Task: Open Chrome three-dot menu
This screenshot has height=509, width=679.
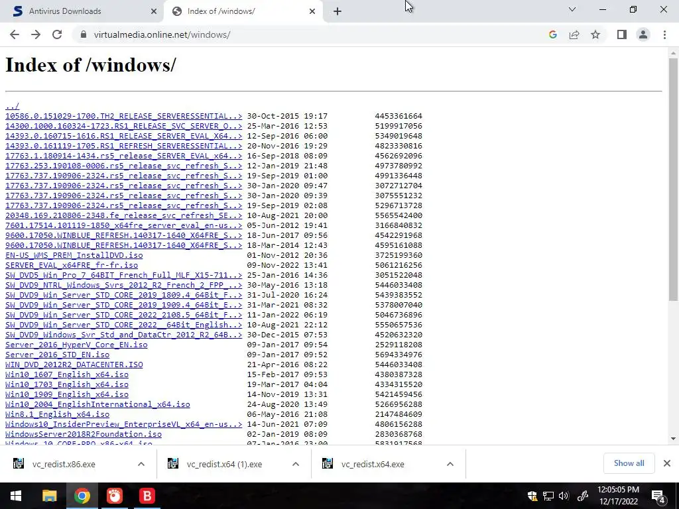Action: [x=664, y=34]
